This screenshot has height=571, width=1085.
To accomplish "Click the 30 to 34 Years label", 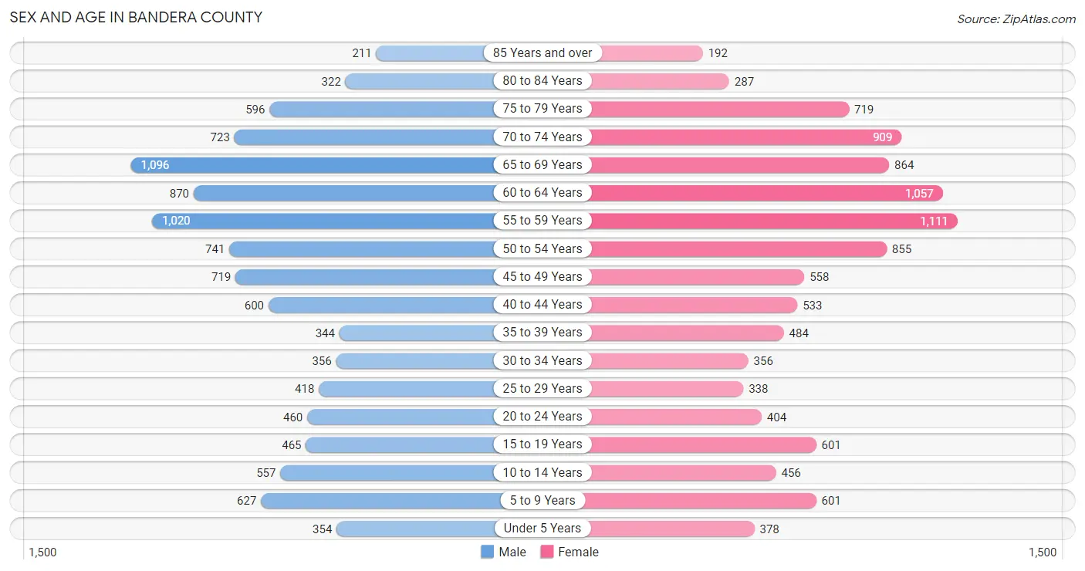I will pyautogui.click(x=542, y=360).
